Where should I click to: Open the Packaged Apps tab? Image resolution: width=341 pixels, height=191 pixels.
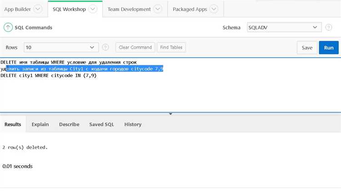coord(190,9)
